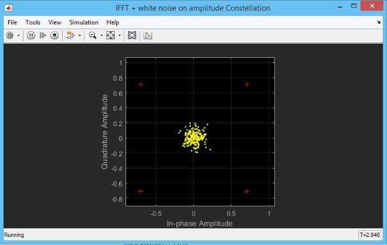Screen dimensions: 387x245
Task: Maximize the constellation window
Action: [x=353, y=6]
